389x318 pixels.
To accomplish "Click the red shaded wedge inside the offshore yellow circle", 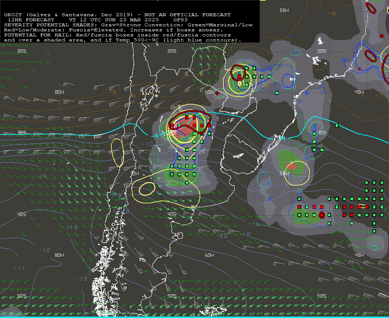I will coord(292,166).
